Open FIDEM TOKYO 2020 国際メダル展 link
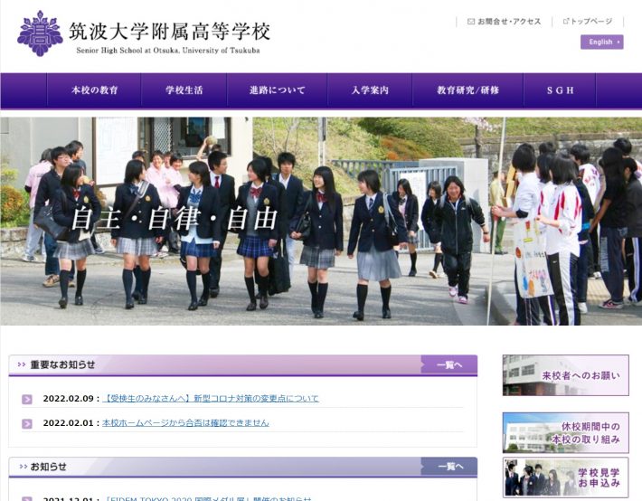Image resolution: width=642 pixels, height=501 pixels. [x=208, y=498]
